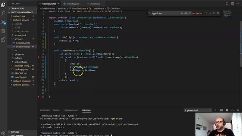Close the terminal panel
The height and width of the screenshot is (136, 242).
[x=238, y=110]
